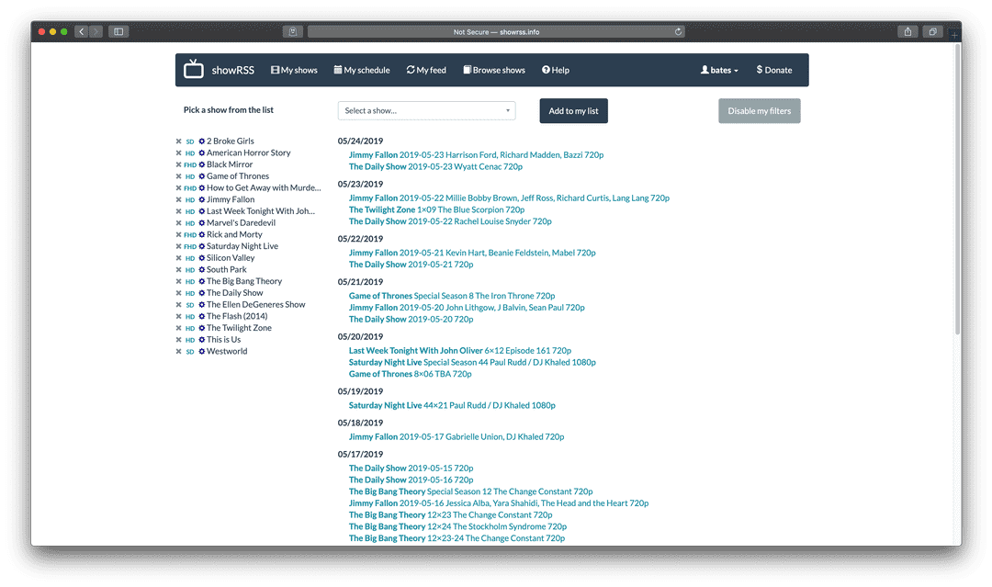Click the reload page icon in address bar
992x587 pixels.
click(678, 31)
